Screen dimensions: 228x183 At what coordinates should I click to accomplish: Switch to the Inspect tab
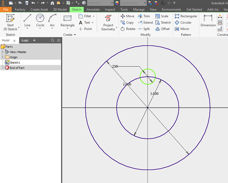[110, 10]
